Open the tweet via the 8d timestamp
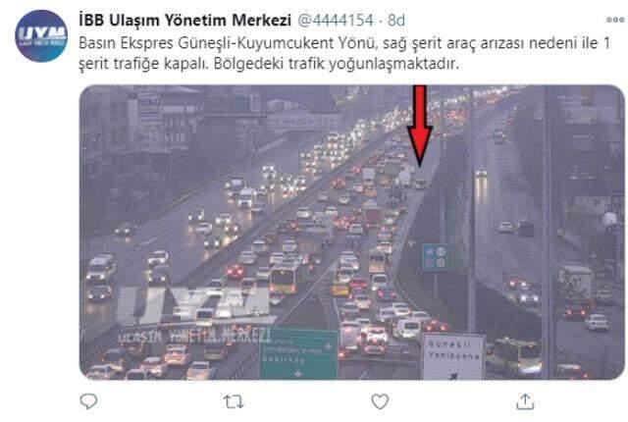The image size is (628, 422). (x=396, y=20)
